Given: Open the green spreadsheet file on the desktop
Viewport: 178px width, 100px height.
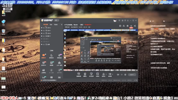Looking at the screenshot, I should 3,79.
